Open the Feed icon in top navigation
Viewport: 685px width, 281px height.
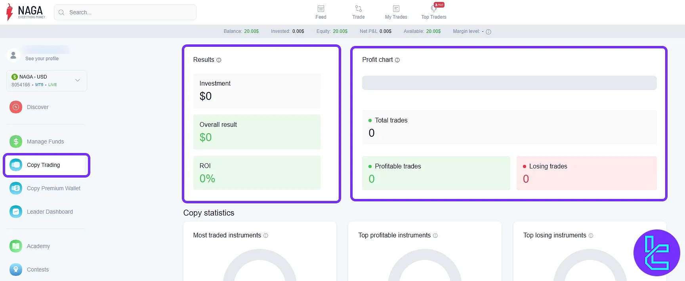pos(321,9)
